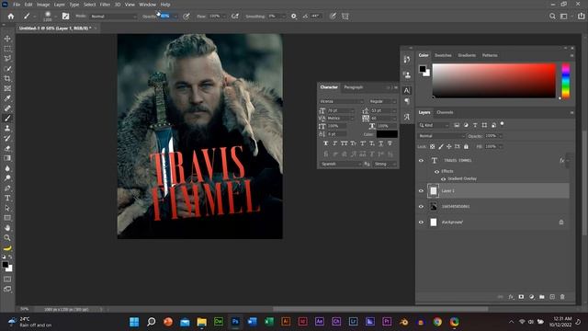Open the anti-aliasing Strong dropdown
Screen dimensions: 588x331
[384, 164]
